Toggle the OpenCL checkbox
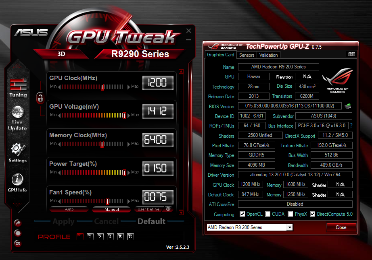Image resolution: width=372 pixels, height=260 pixels. (x=242, y=214)
